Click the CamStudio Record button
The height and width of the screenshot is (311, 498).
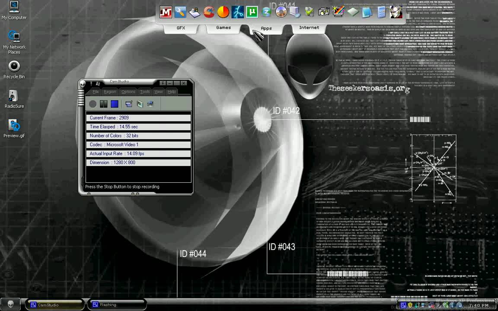[x=93, y=104]
